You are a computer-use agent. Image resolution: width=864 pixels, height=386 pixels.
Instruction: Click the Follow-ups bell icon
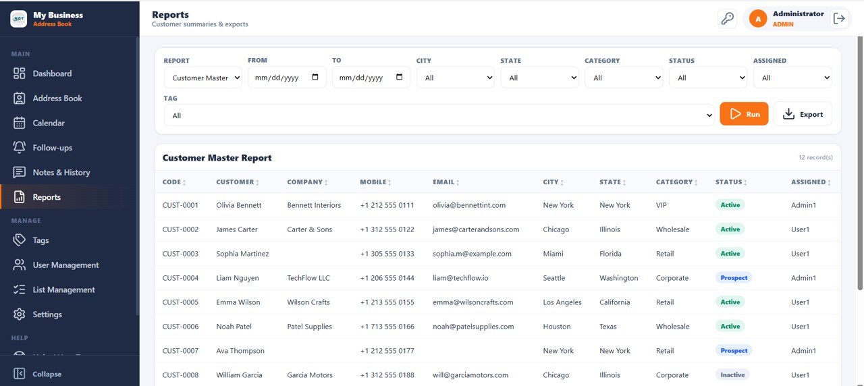pyautogui.click(x=20, y=148)
